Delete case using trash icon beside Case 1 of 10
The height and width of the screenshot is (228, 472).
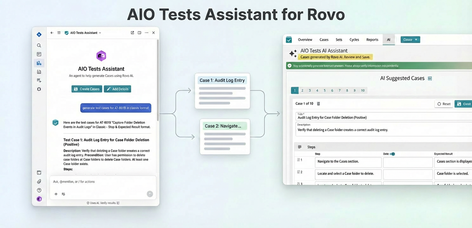[x=319, y=104]
